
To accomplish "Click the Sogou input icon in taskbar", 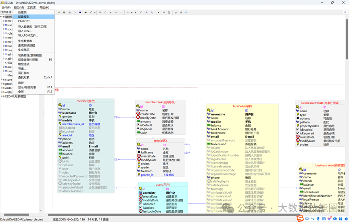I will [x=300, y=218].
